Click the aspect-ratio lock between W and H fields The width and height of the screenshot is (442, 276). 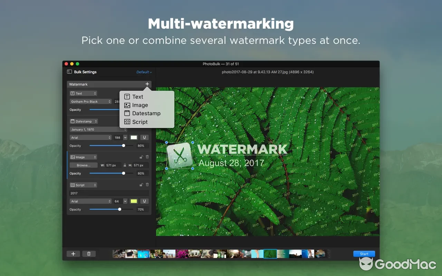pos(125,165)
